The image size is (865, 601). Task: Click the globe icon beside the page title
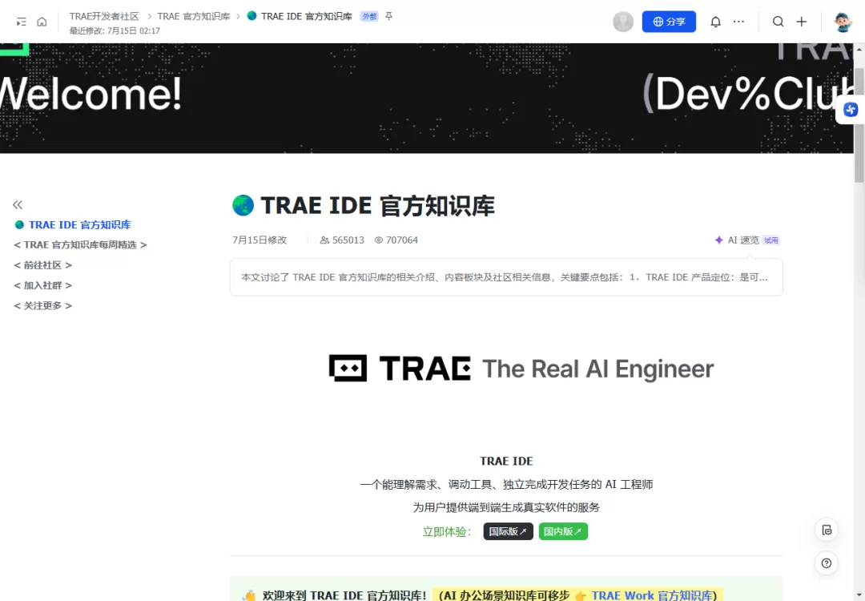pyautogui.click(x=243, y=205)
